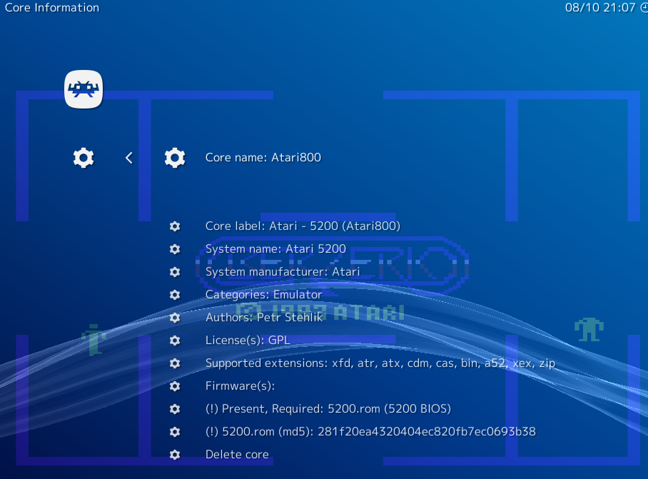
Task: Click the 'Core Information' title text
Action: click(x=52, y=7)
